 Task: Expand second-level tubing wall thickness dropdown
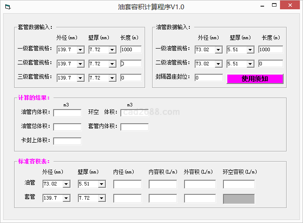[250, 64]
